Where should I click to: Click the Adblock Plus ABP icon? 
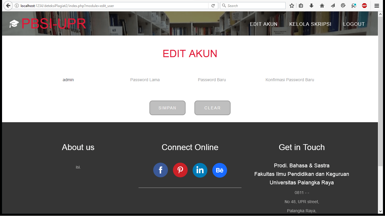364,6
